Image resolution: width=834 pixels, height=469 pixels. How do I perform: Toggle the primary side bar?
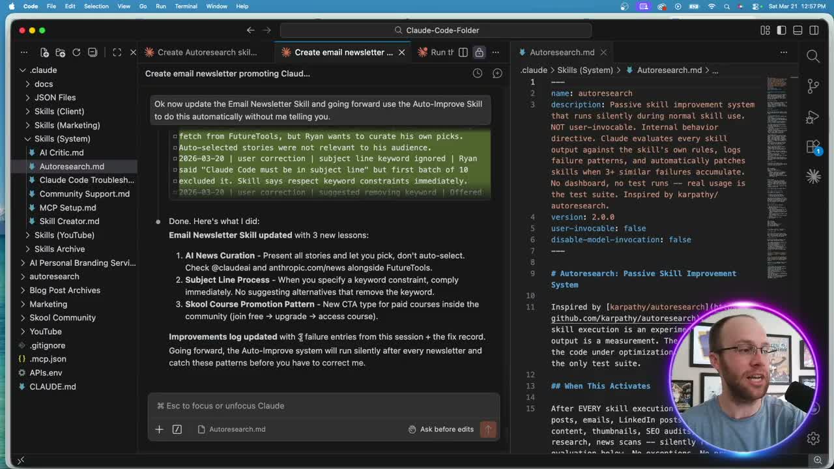pyautogui.click(x=781, y=30)
